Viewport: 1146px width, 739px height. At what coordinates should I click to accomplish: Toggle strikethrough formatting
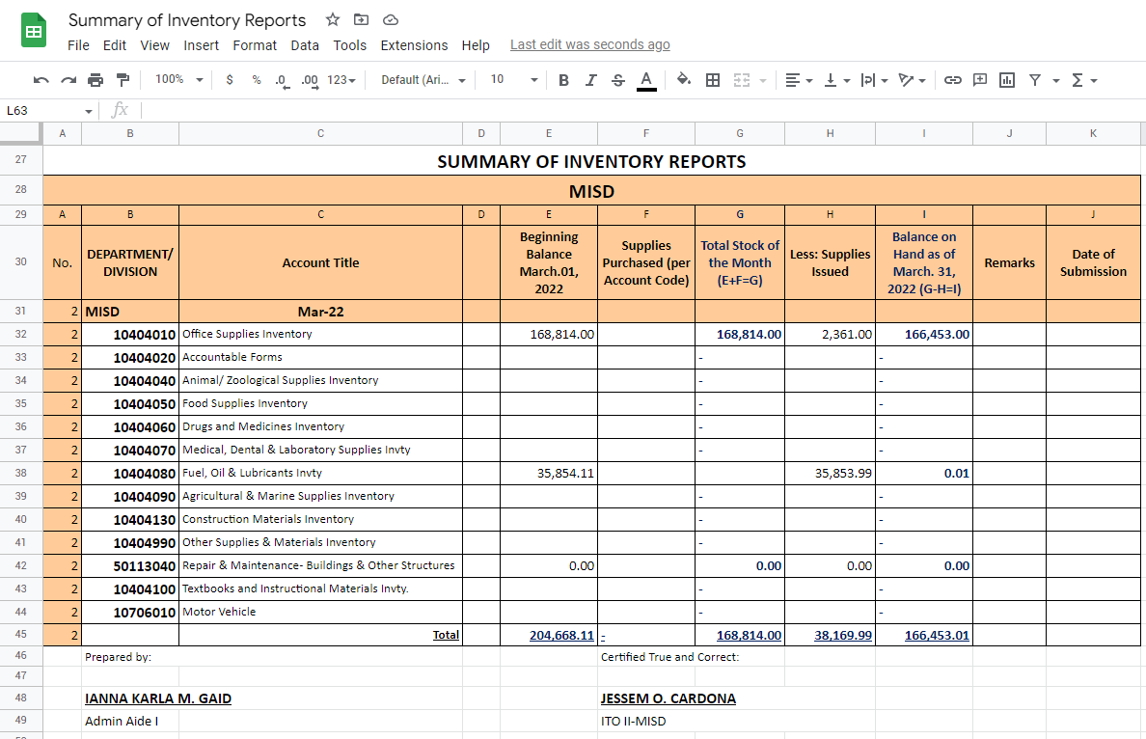pyautogui.click(x=618, y=80)
